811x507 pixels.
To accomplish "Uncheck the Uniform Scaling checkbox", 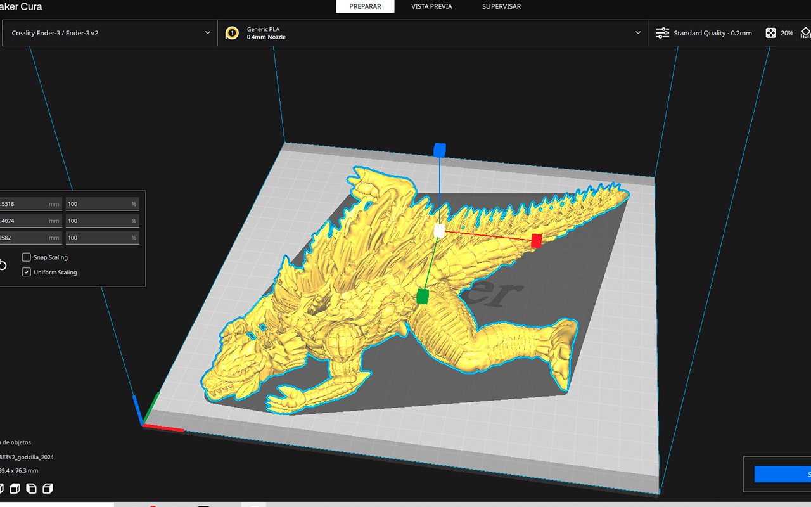I will point(27,272).
